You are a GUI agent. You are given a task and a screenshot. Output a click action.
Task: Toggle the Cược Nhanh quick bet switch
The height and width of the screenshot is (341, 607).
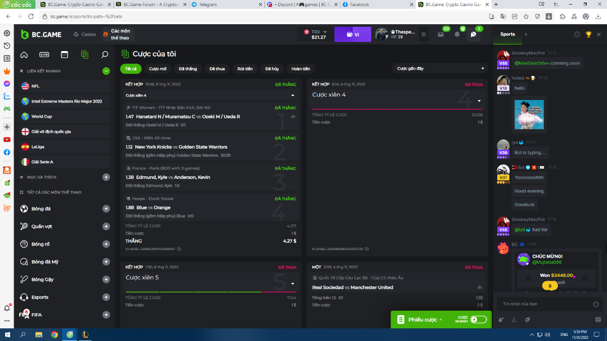coord(478,319)
